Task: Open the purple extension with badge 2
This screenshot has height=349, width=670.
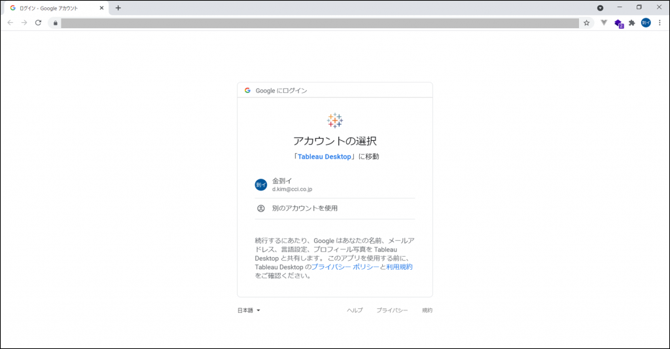Action: point(619,24)
